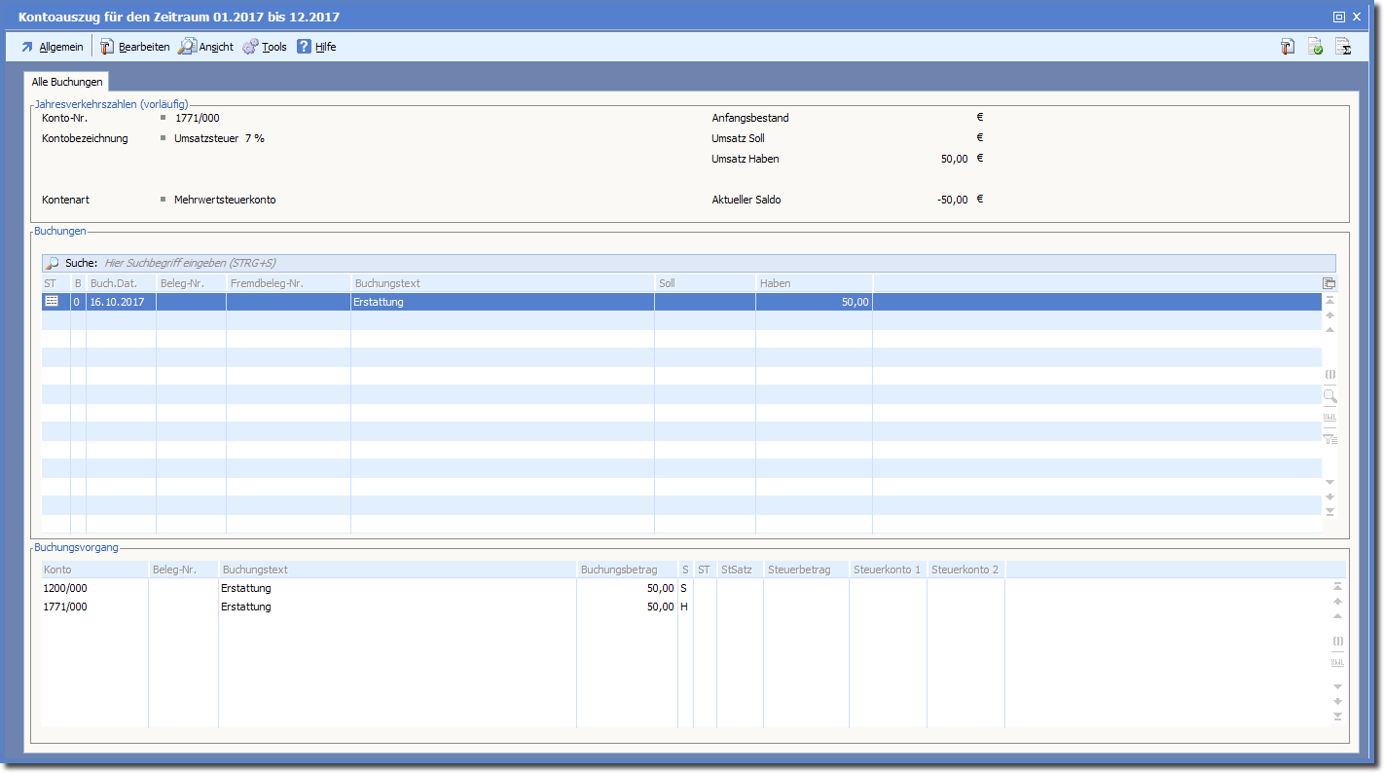Screen dimensions: 1384x773
Task: Click the magnifier icon beside Buchungen table
Action: (x=1329, y=396)
